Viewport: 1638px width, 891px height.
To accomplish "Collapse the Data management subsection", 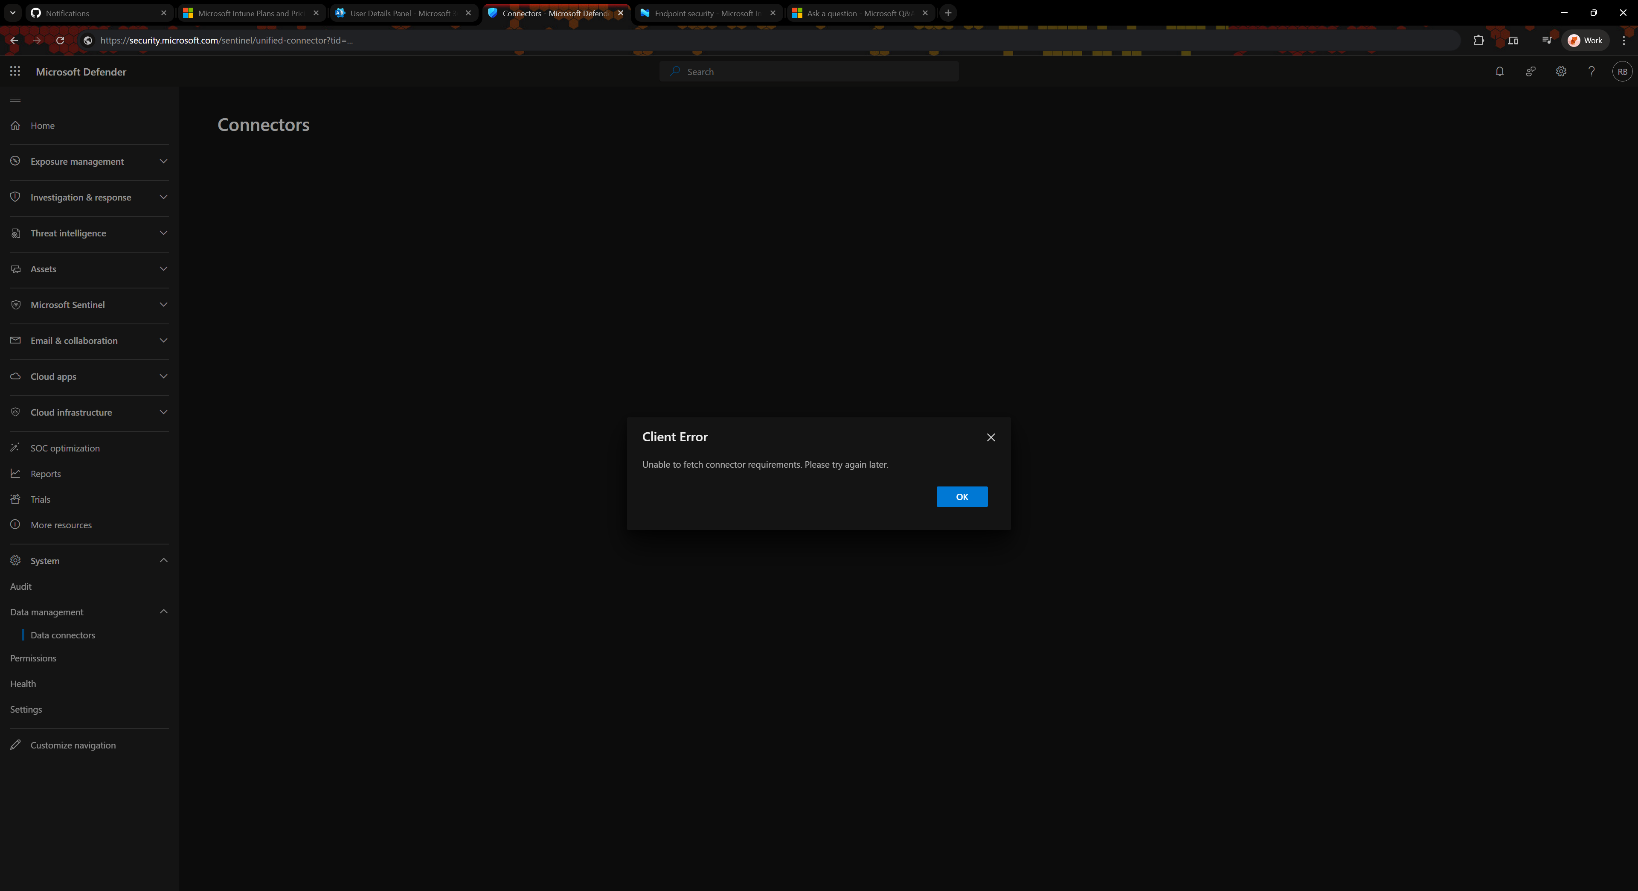I will pos(163,612).
